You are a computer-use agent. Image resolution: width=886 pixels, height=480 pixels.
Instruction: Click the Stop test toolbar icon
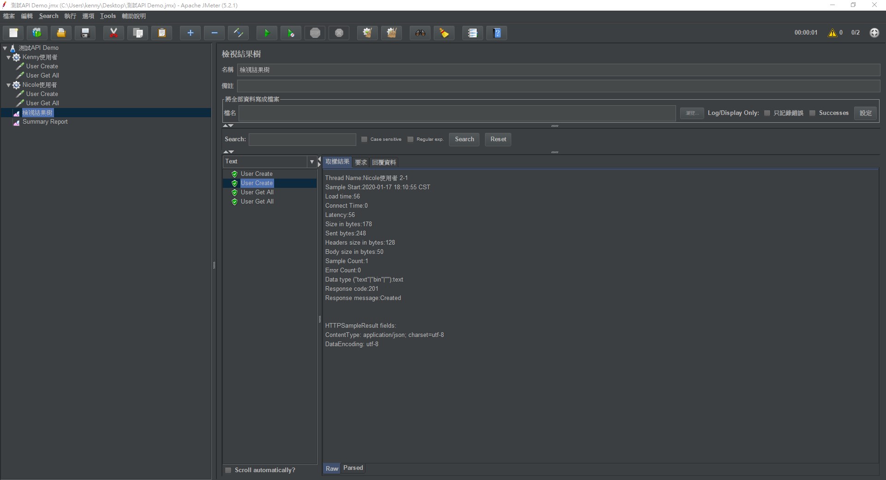point(315,33)
